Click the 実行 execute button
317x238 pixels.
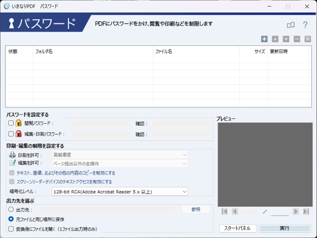click(285, 228)
